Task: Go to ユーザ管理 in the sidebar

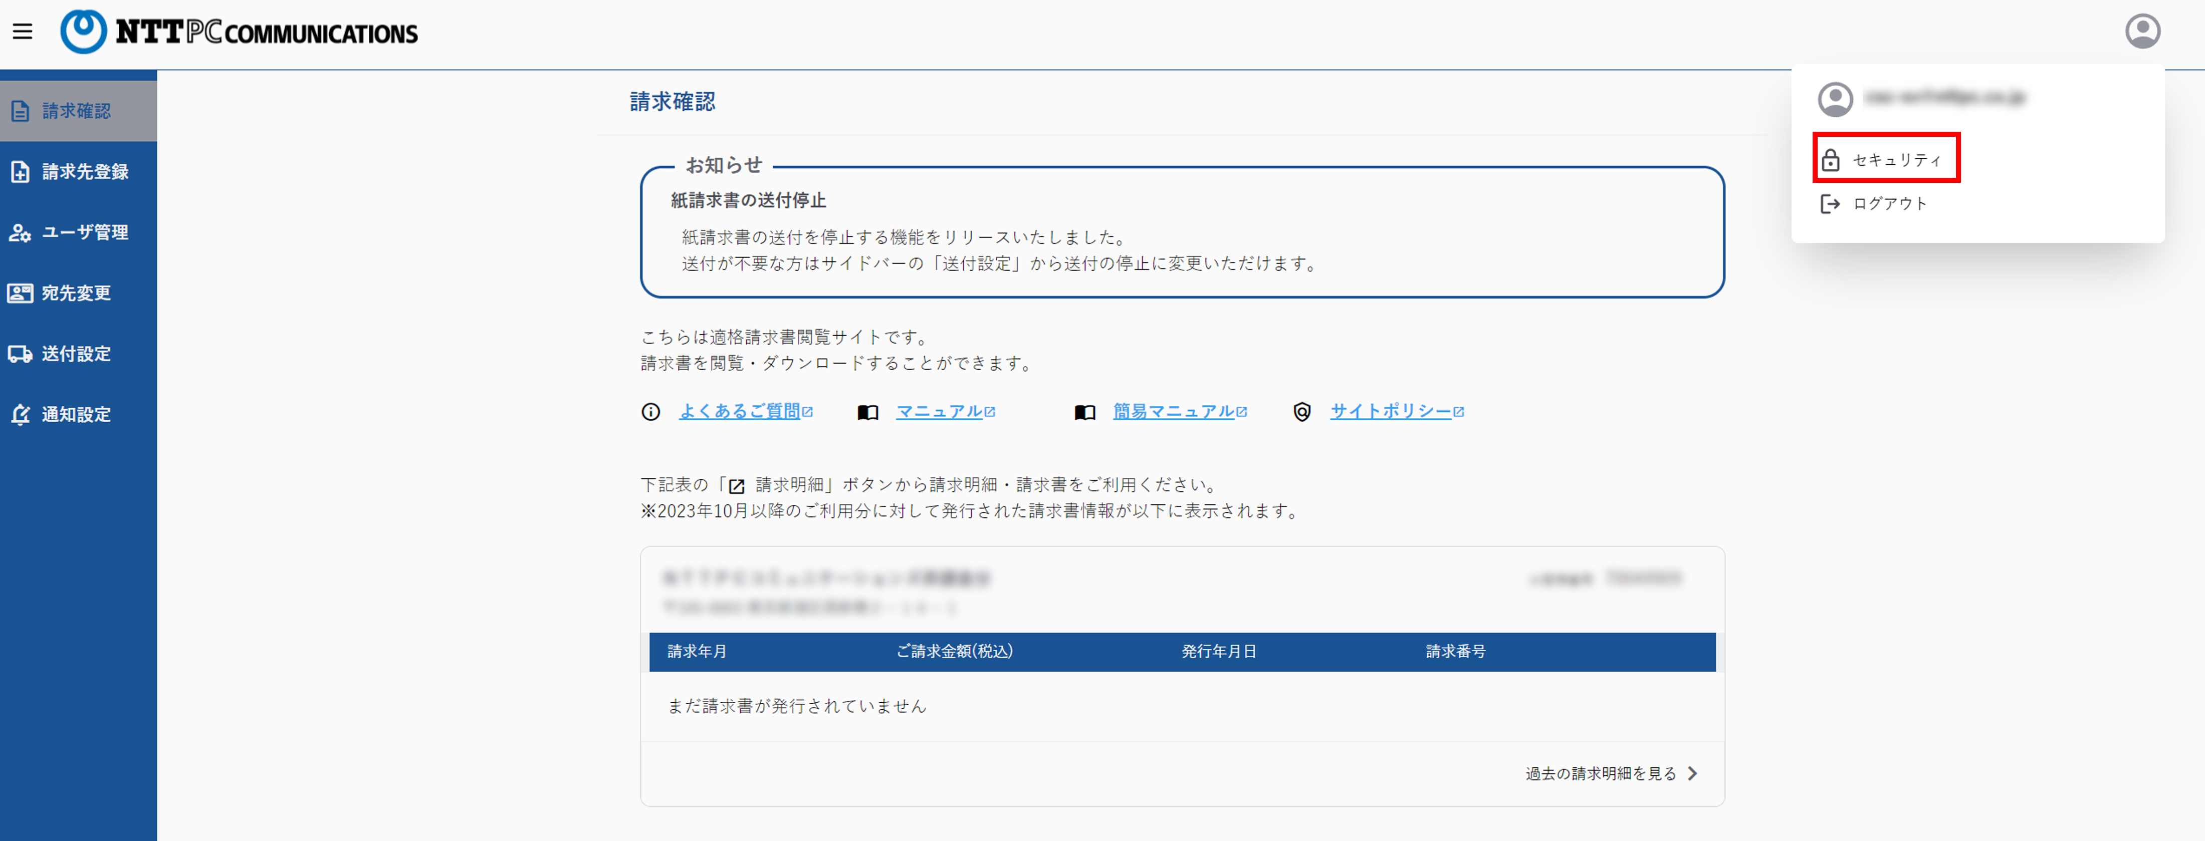Action: coord(78,233)
